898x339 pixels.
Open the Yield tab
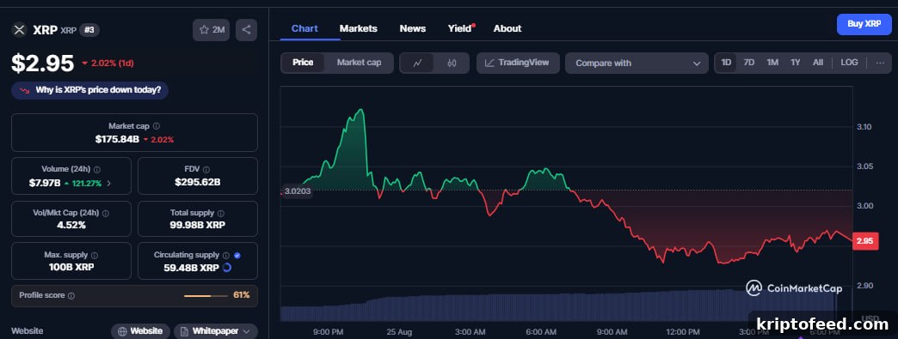[x=461, y=28]
